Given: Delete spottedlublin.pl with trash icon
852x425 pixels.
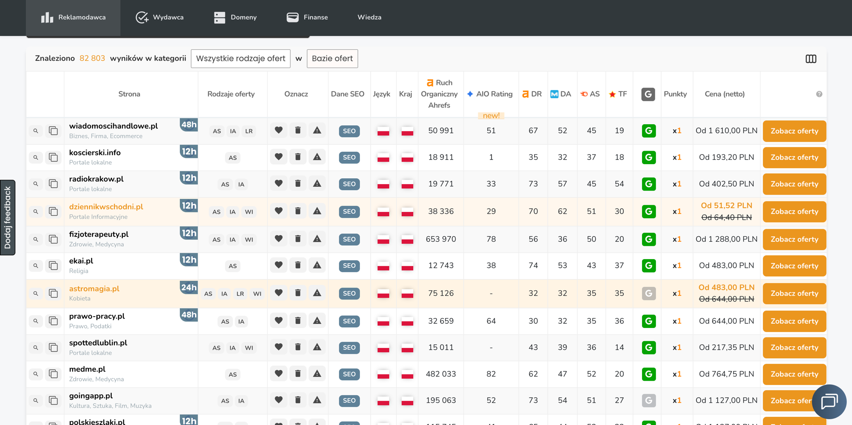Looking at the screenshot, I should click(298, 347).
